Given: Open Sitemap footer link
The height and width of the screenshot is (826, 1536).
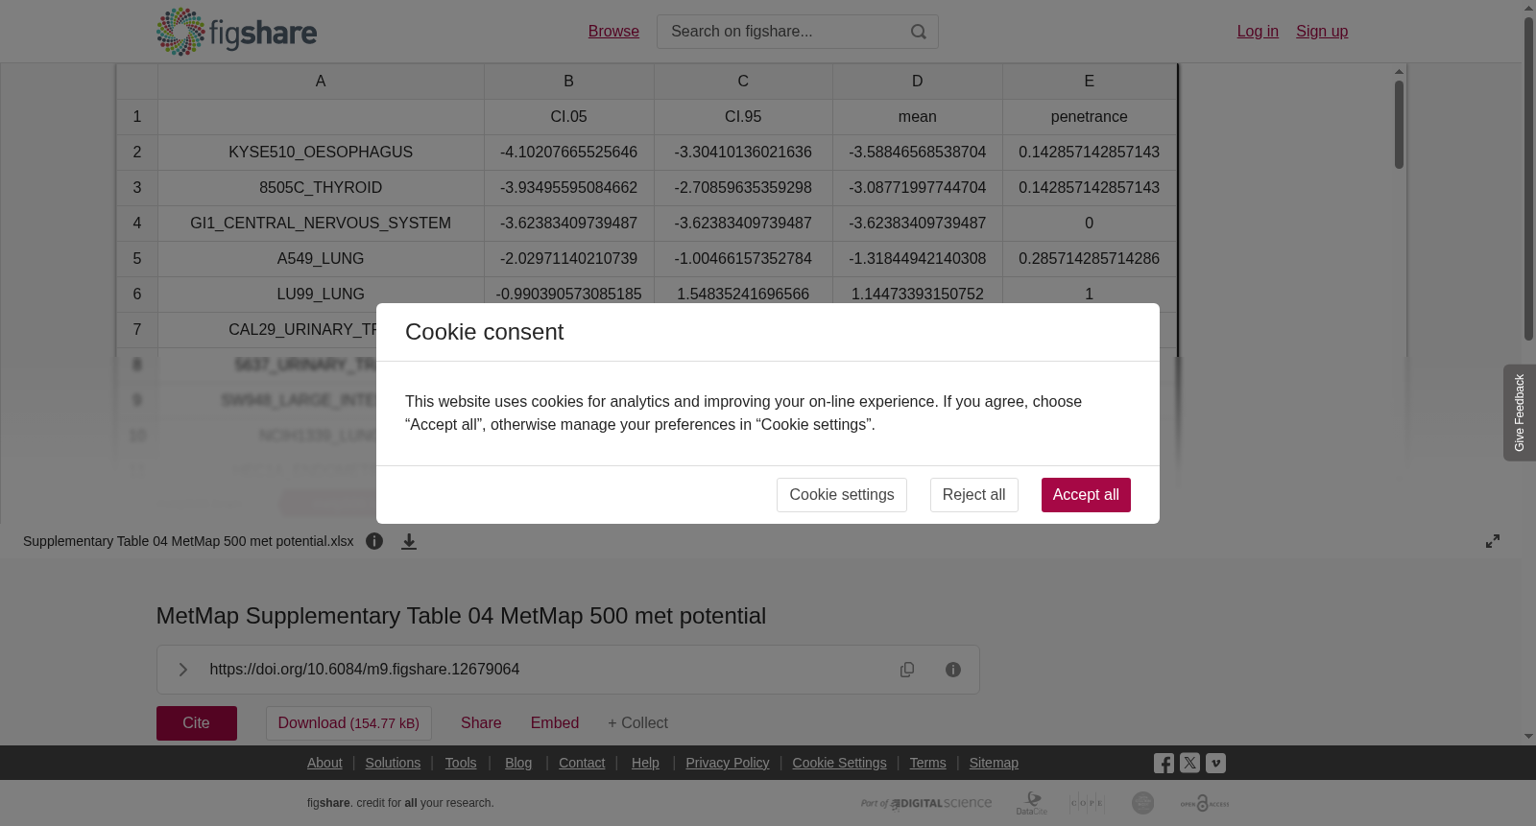Looking at the screenshot, I should pyautogui.click(x=994, y=763).
